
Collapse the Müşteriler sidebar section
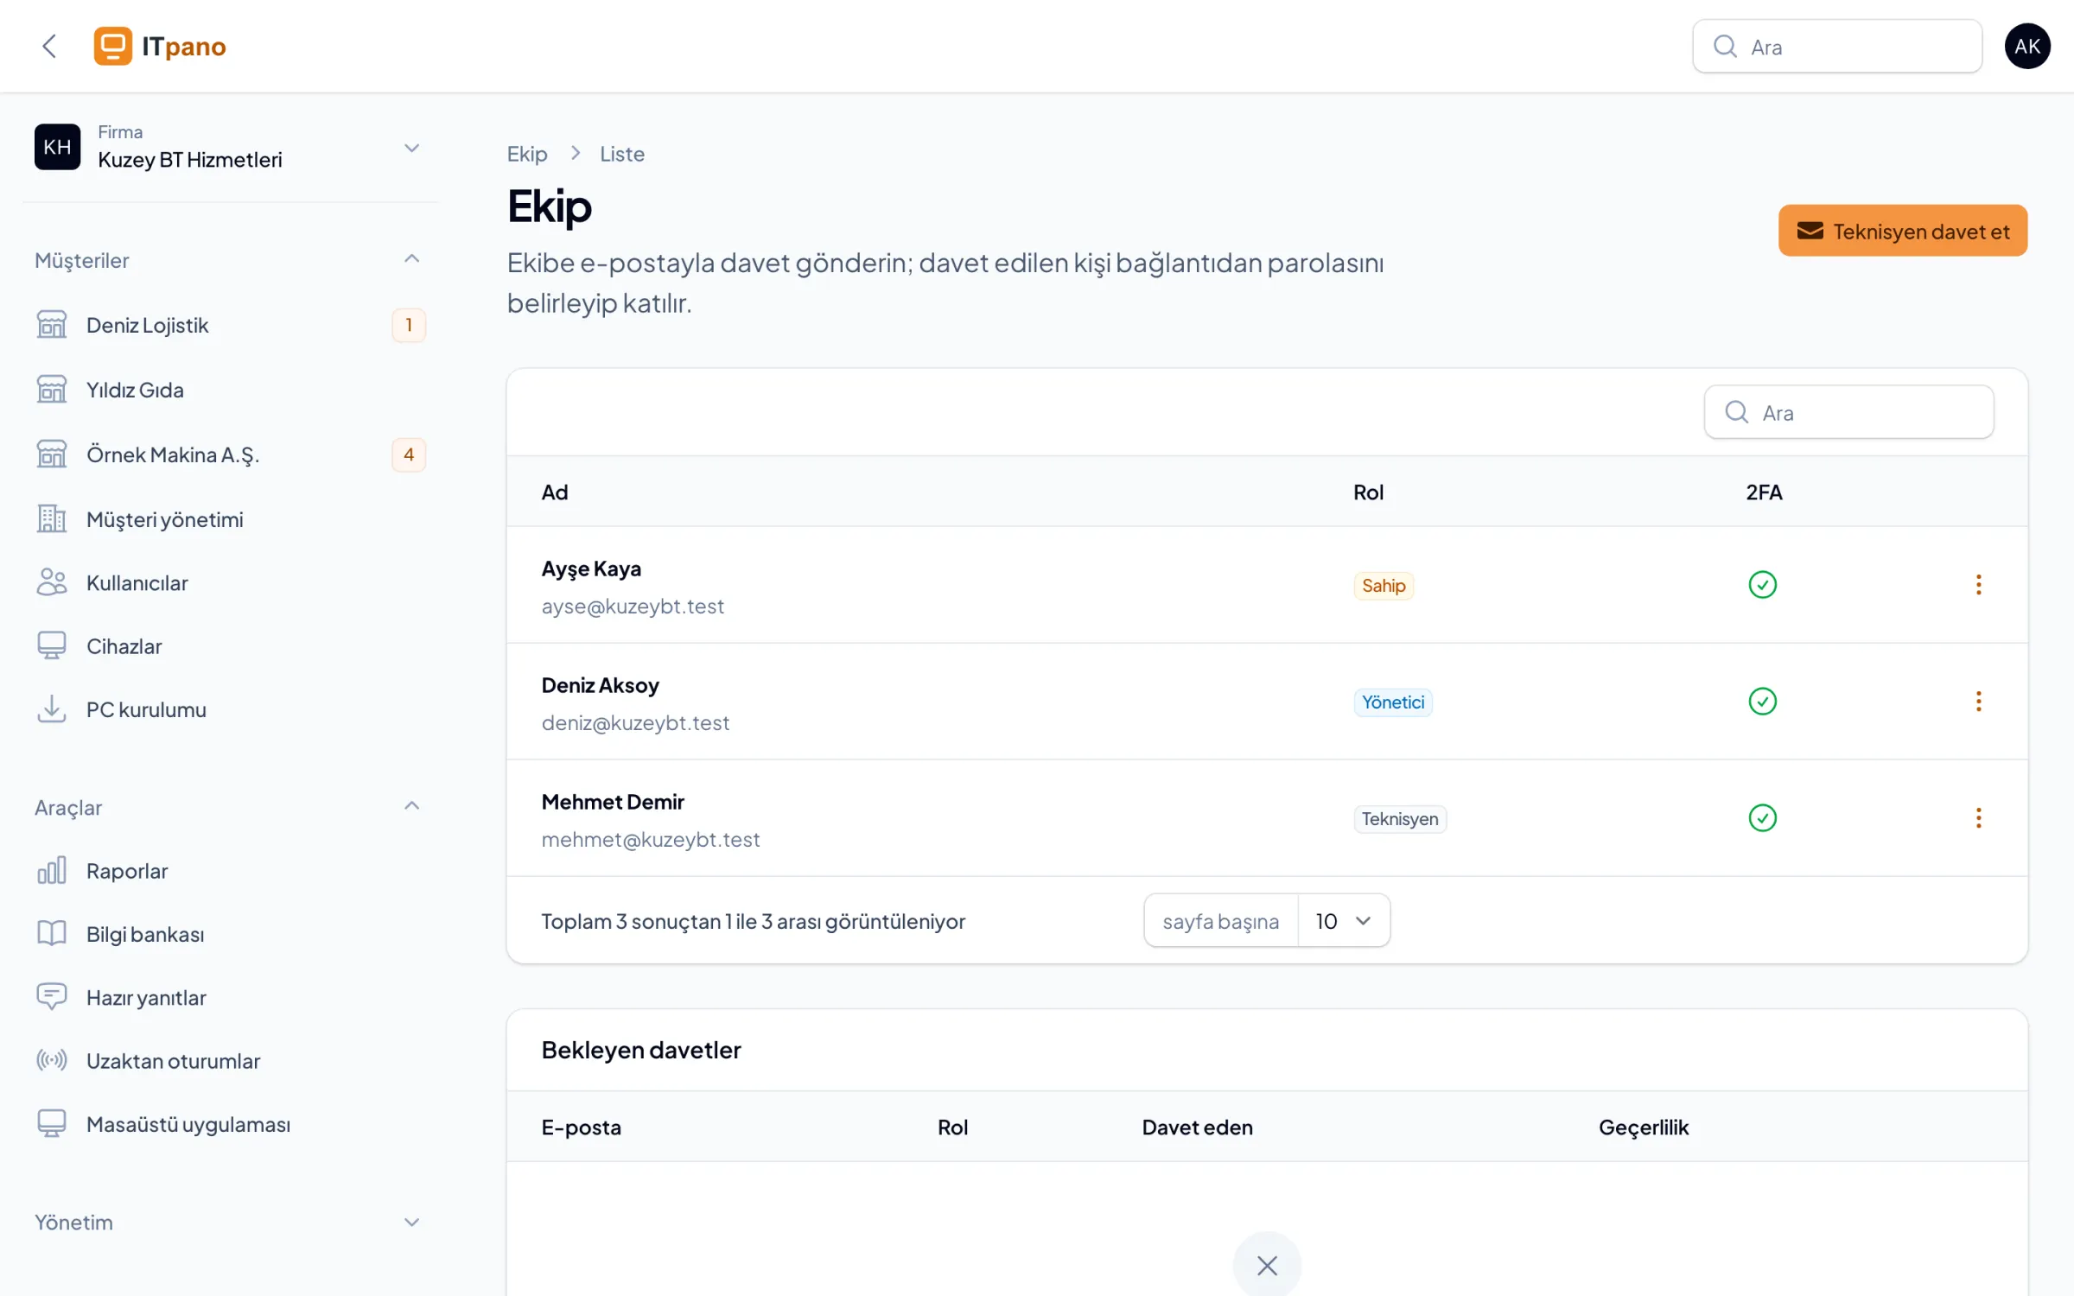coord(412,259)
